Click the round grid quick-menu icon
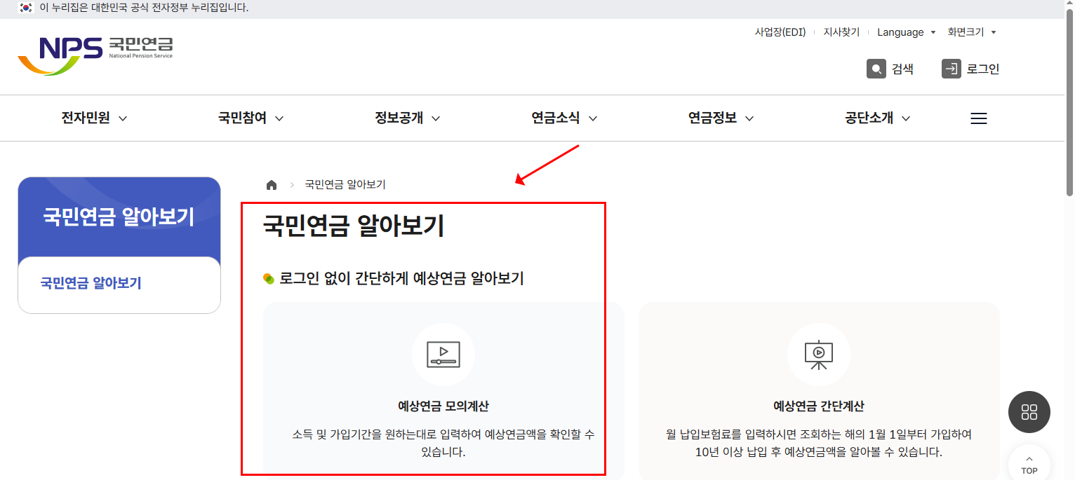The height and width of the screenshot is (480, 1075). 1029,412
